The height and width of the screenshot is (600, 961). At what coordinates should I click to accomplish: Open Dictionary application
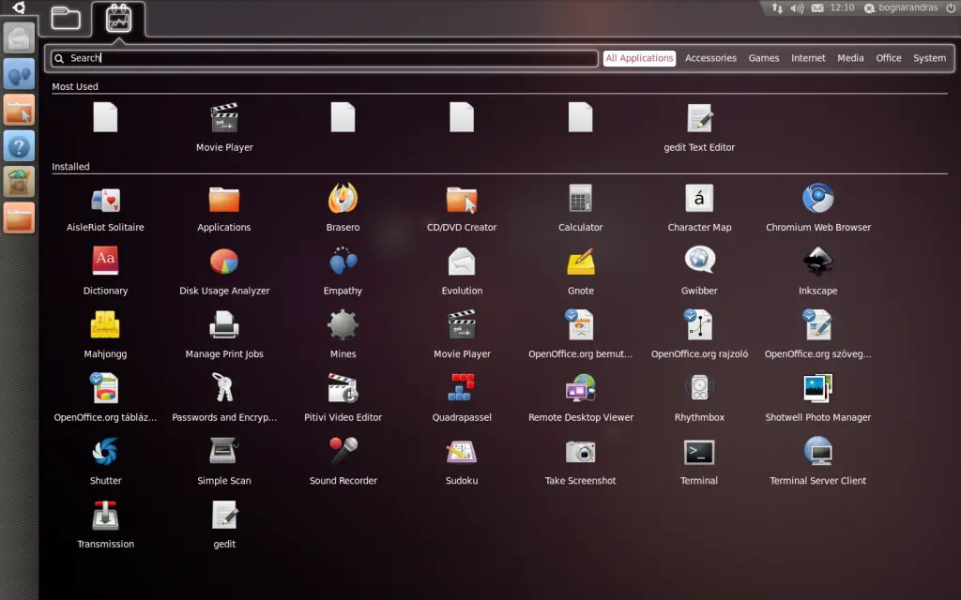pyautogui.click(x=105, y=272)
